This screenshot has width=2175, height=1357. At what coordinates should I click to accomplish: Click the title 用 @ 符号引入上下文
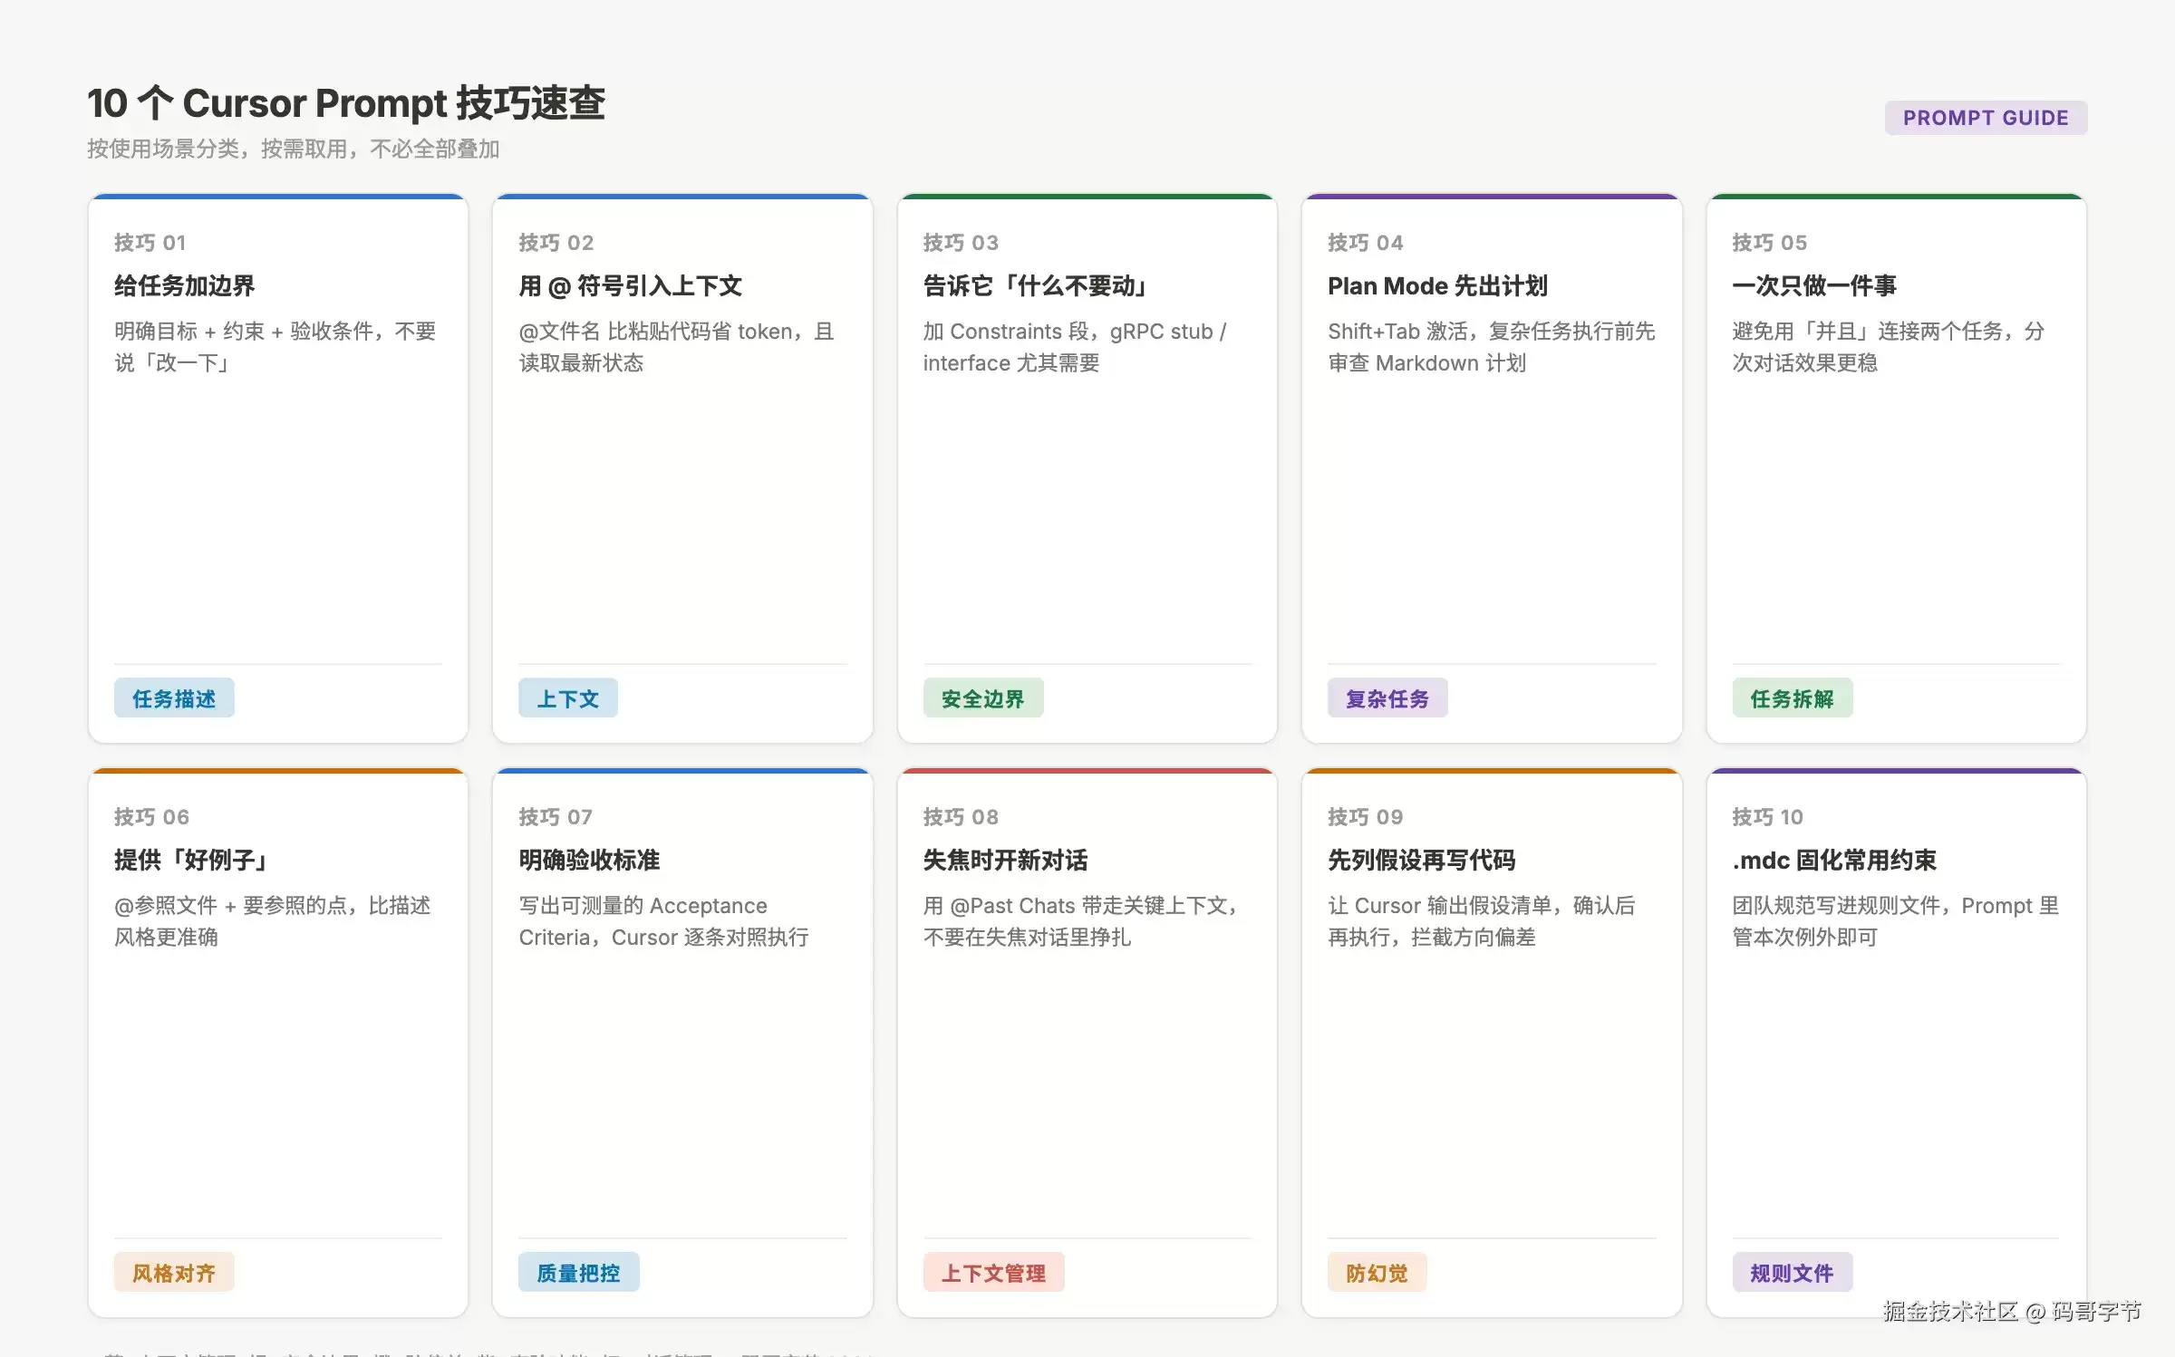pos(631,286)
